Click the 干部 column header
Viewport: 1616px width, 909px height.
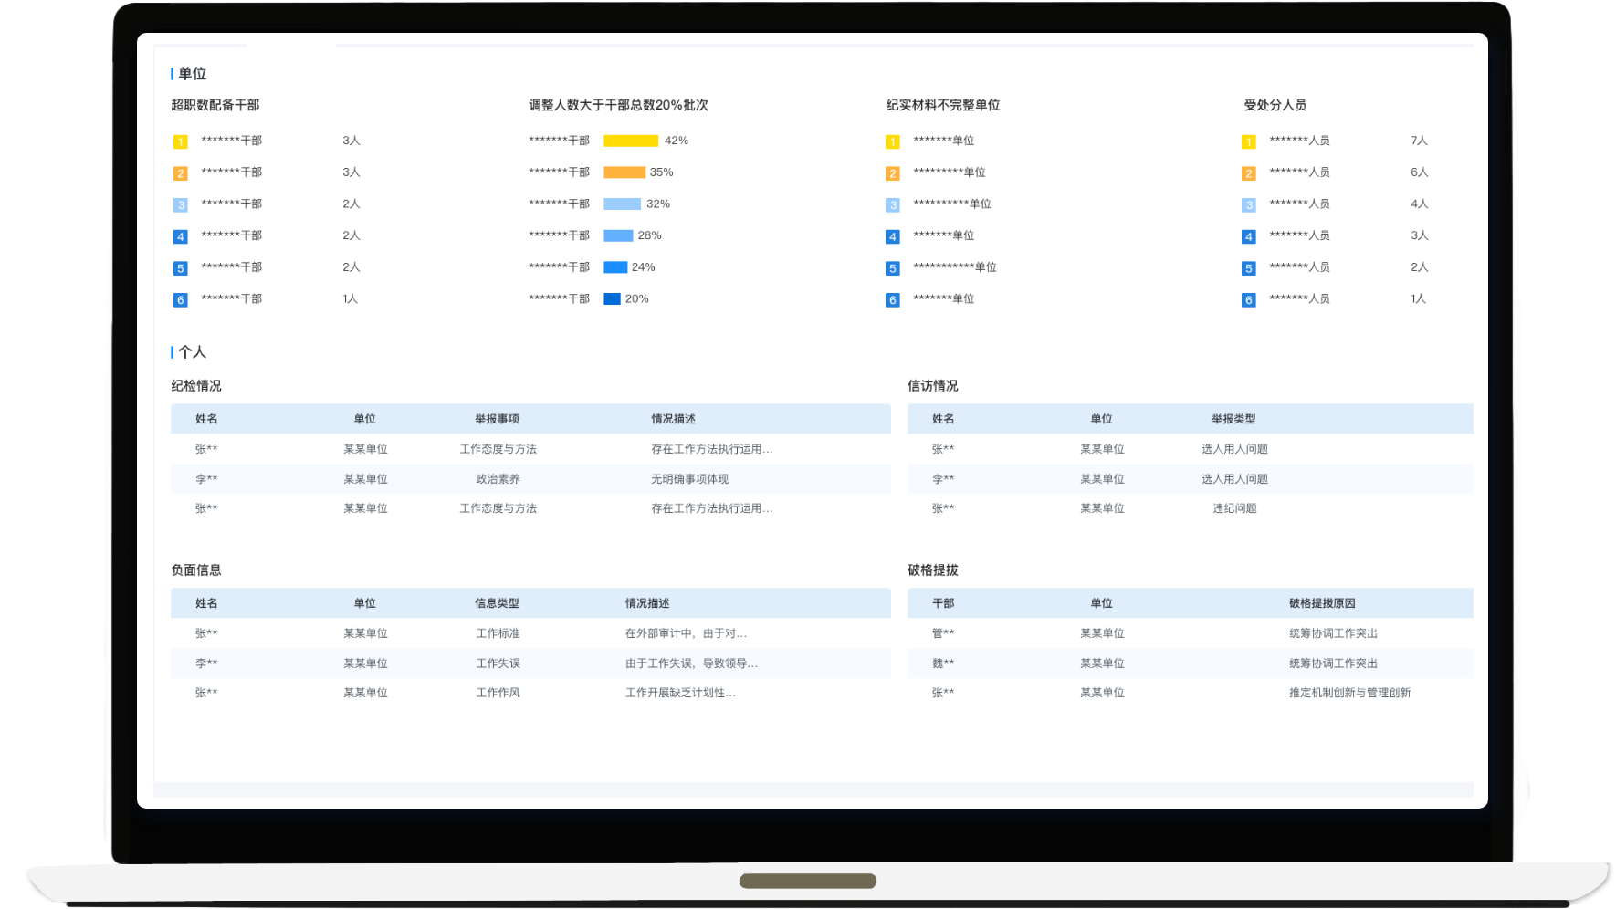pos(943,603)
